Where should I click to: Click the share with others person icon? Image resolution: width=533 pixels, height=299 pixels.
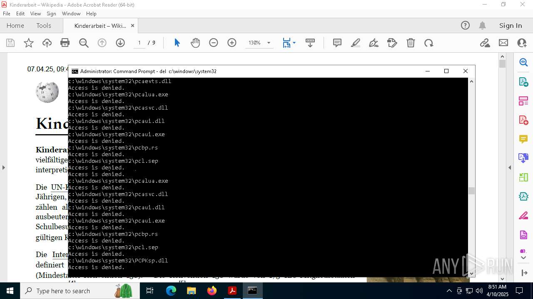click(x=522, y=43)
